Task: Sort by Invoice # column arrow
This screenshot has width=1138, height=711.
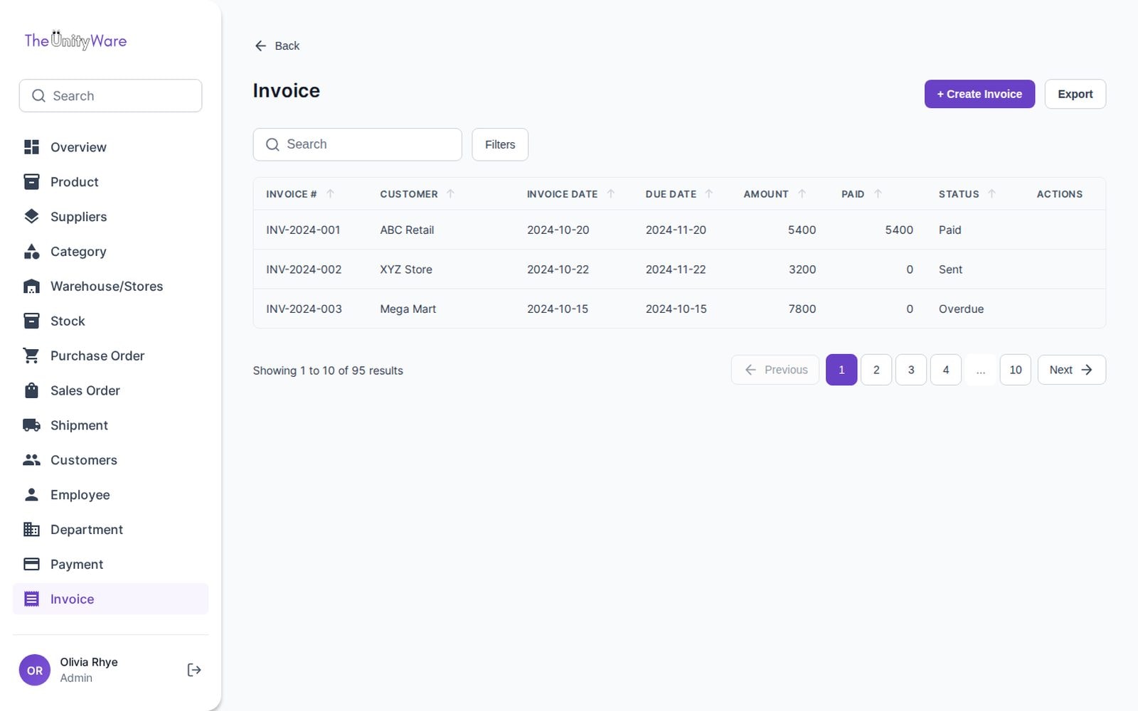Action: coord(330,193)
